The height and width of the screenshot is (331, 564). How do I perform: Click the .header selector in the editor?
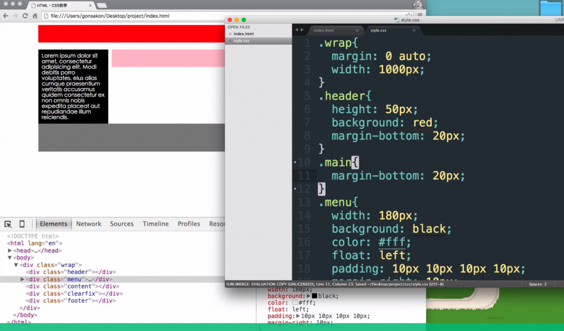point(341,96)
